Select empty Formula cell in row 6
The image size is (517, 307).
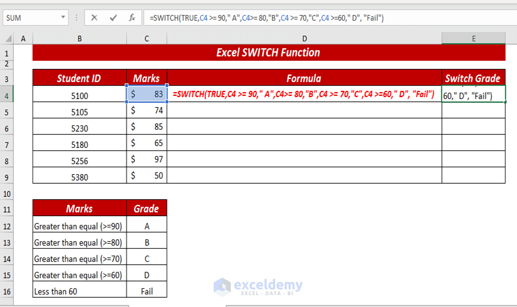coord(305,127)
